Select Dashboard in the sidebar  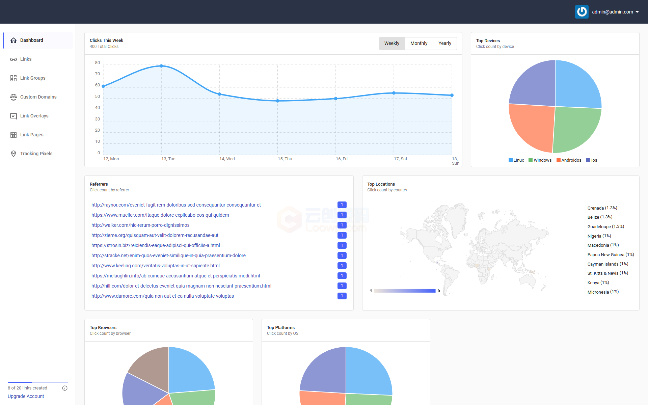click(x=38, y=40)
